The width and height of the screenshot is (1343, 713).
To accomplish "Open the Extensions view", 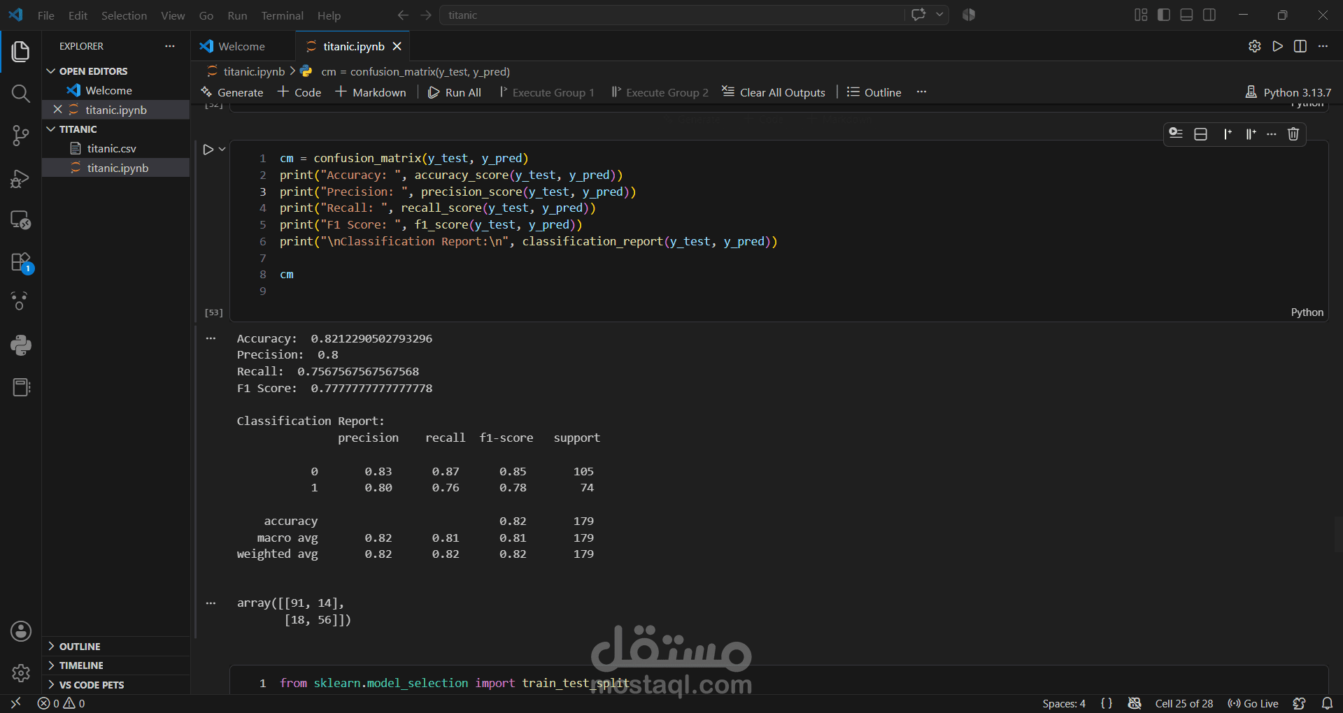I will point(20,263).
